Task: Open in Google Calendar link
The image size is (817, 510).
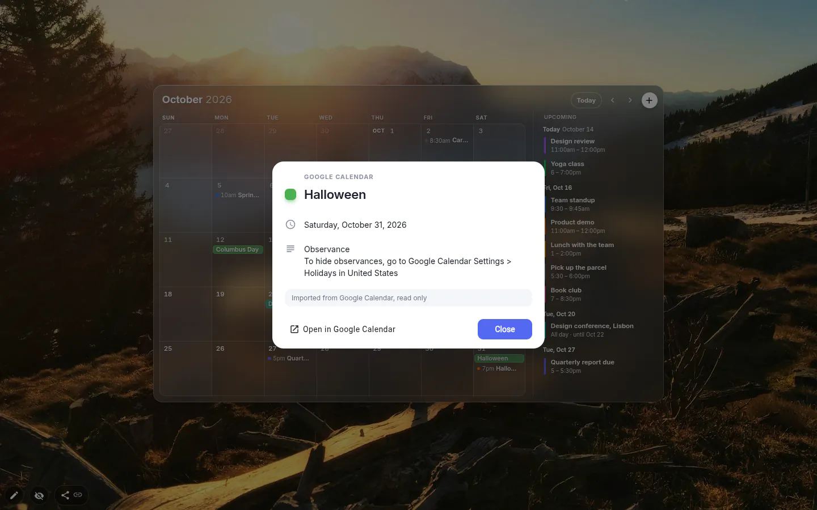Action: [x=343, y=329]
